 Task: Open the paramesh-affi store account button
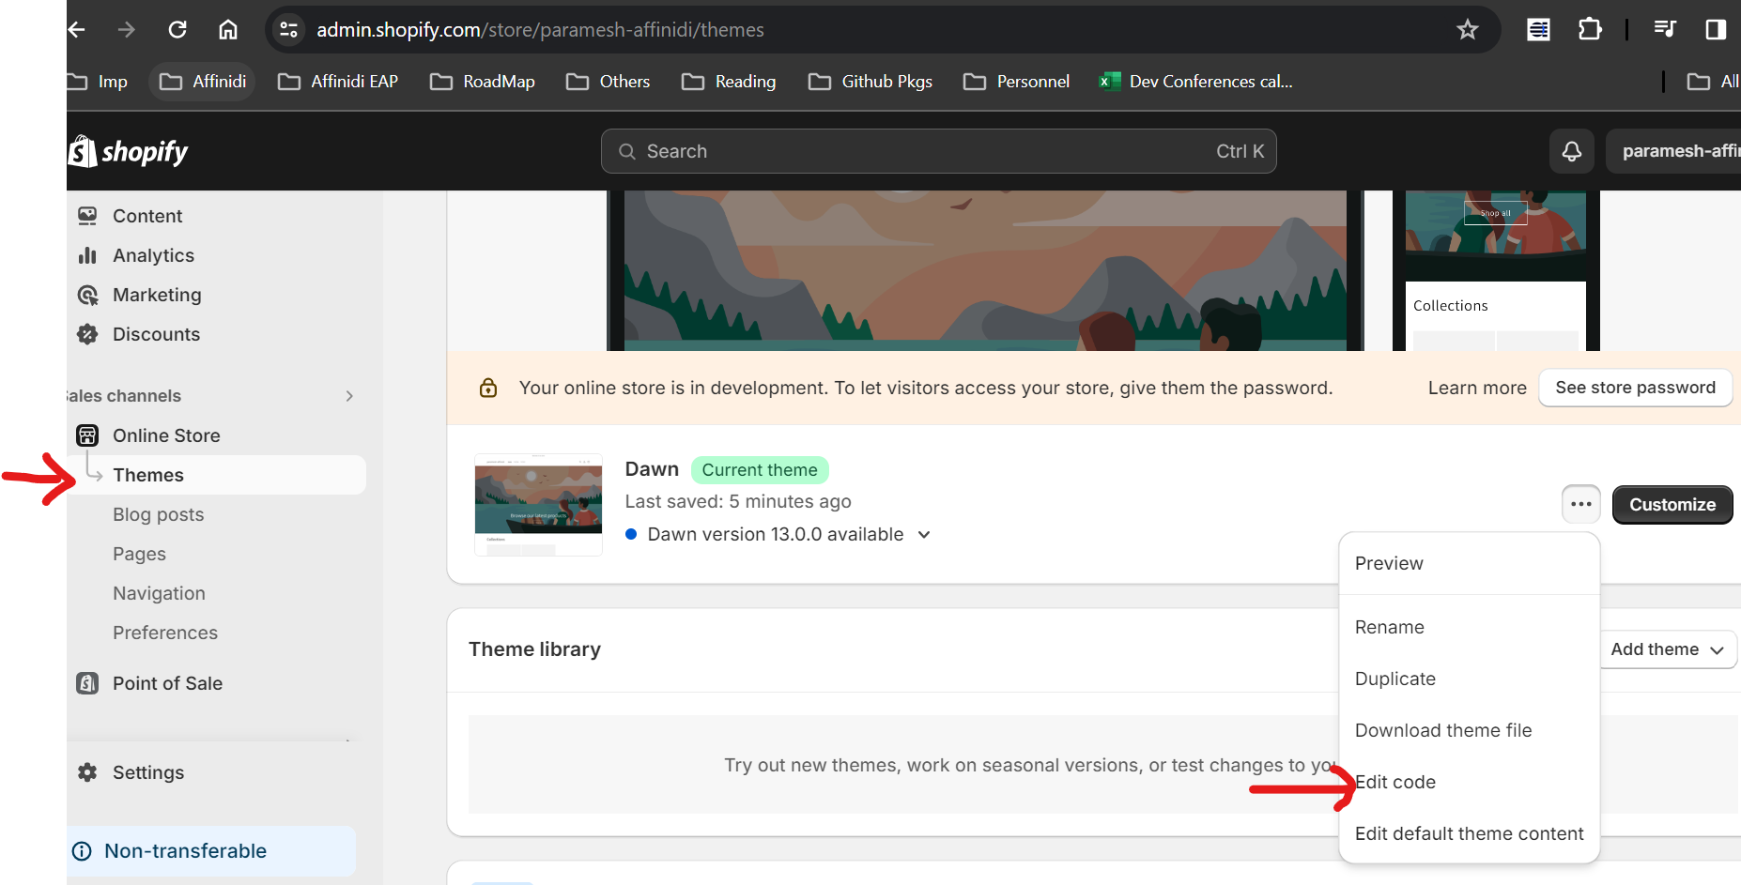1673,151
